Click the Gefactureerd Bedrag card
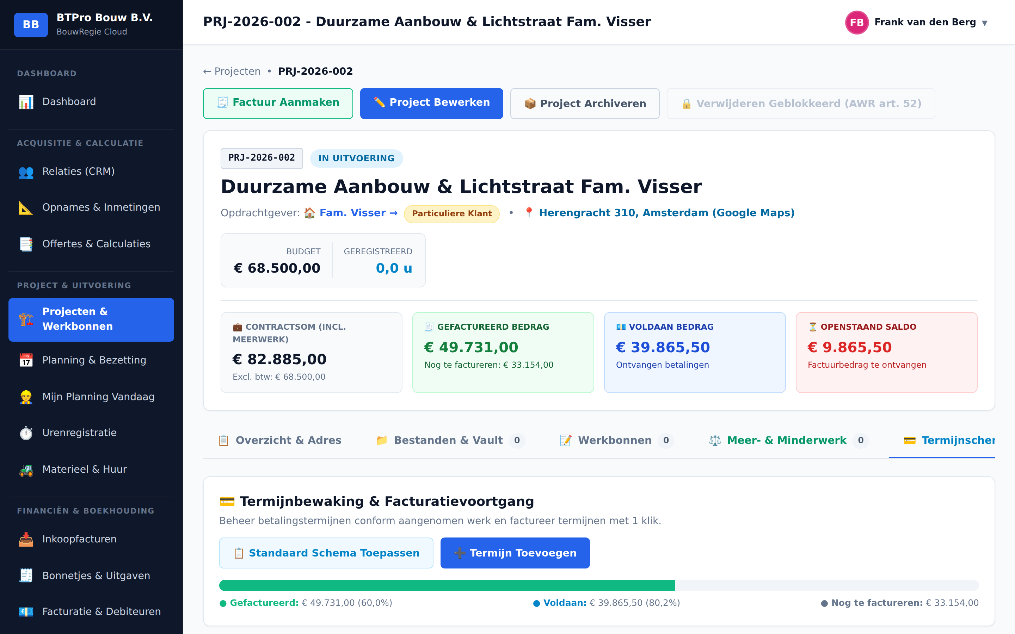 503,352
